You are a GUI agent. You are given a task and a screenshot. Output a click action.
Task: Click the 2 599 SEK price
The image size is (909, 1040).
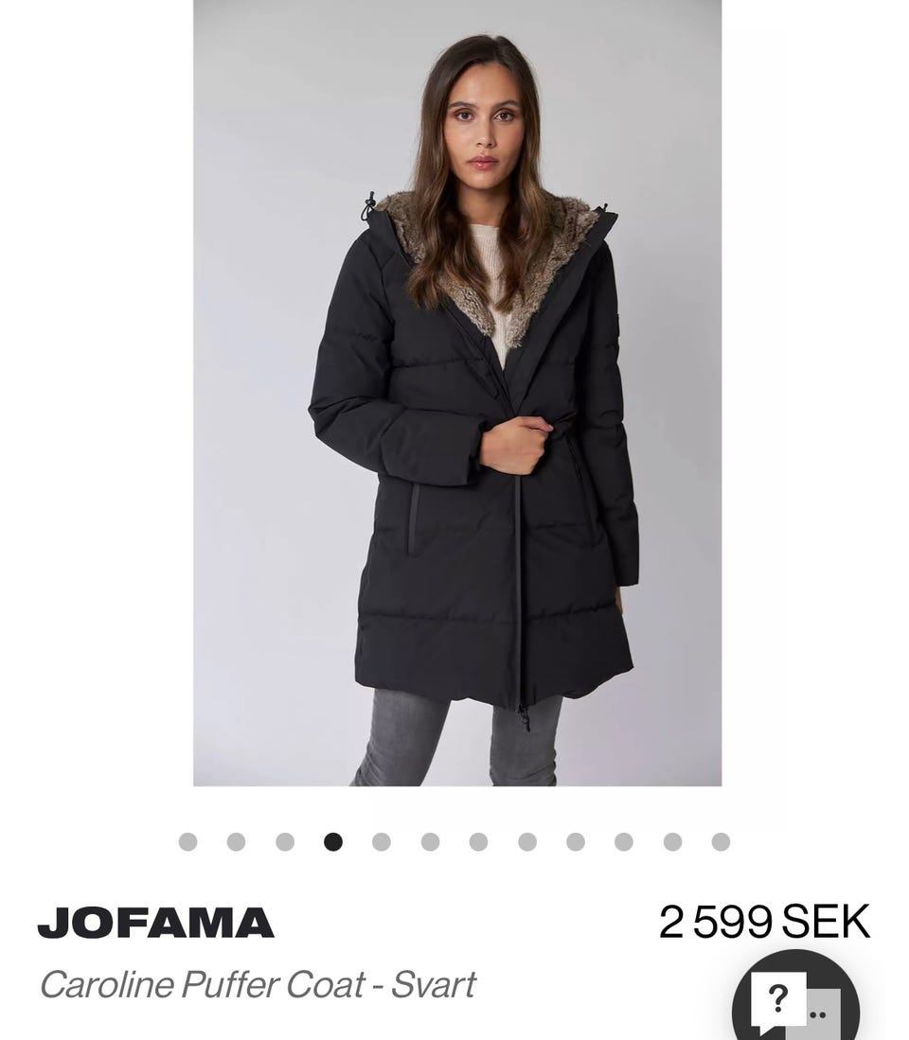point(764,922)
